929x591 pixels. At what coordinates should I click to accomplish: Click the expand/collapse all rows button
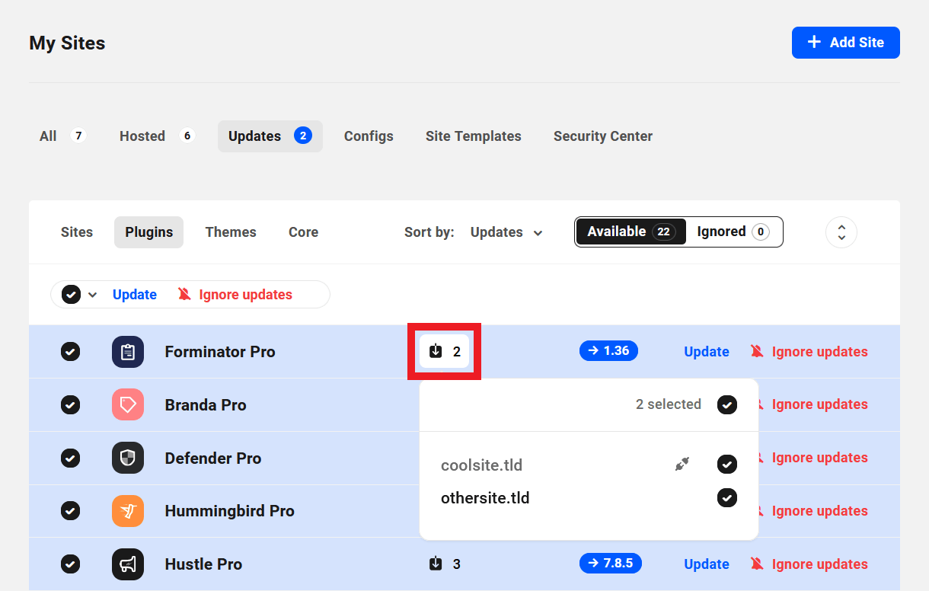(x=841, y=232)
